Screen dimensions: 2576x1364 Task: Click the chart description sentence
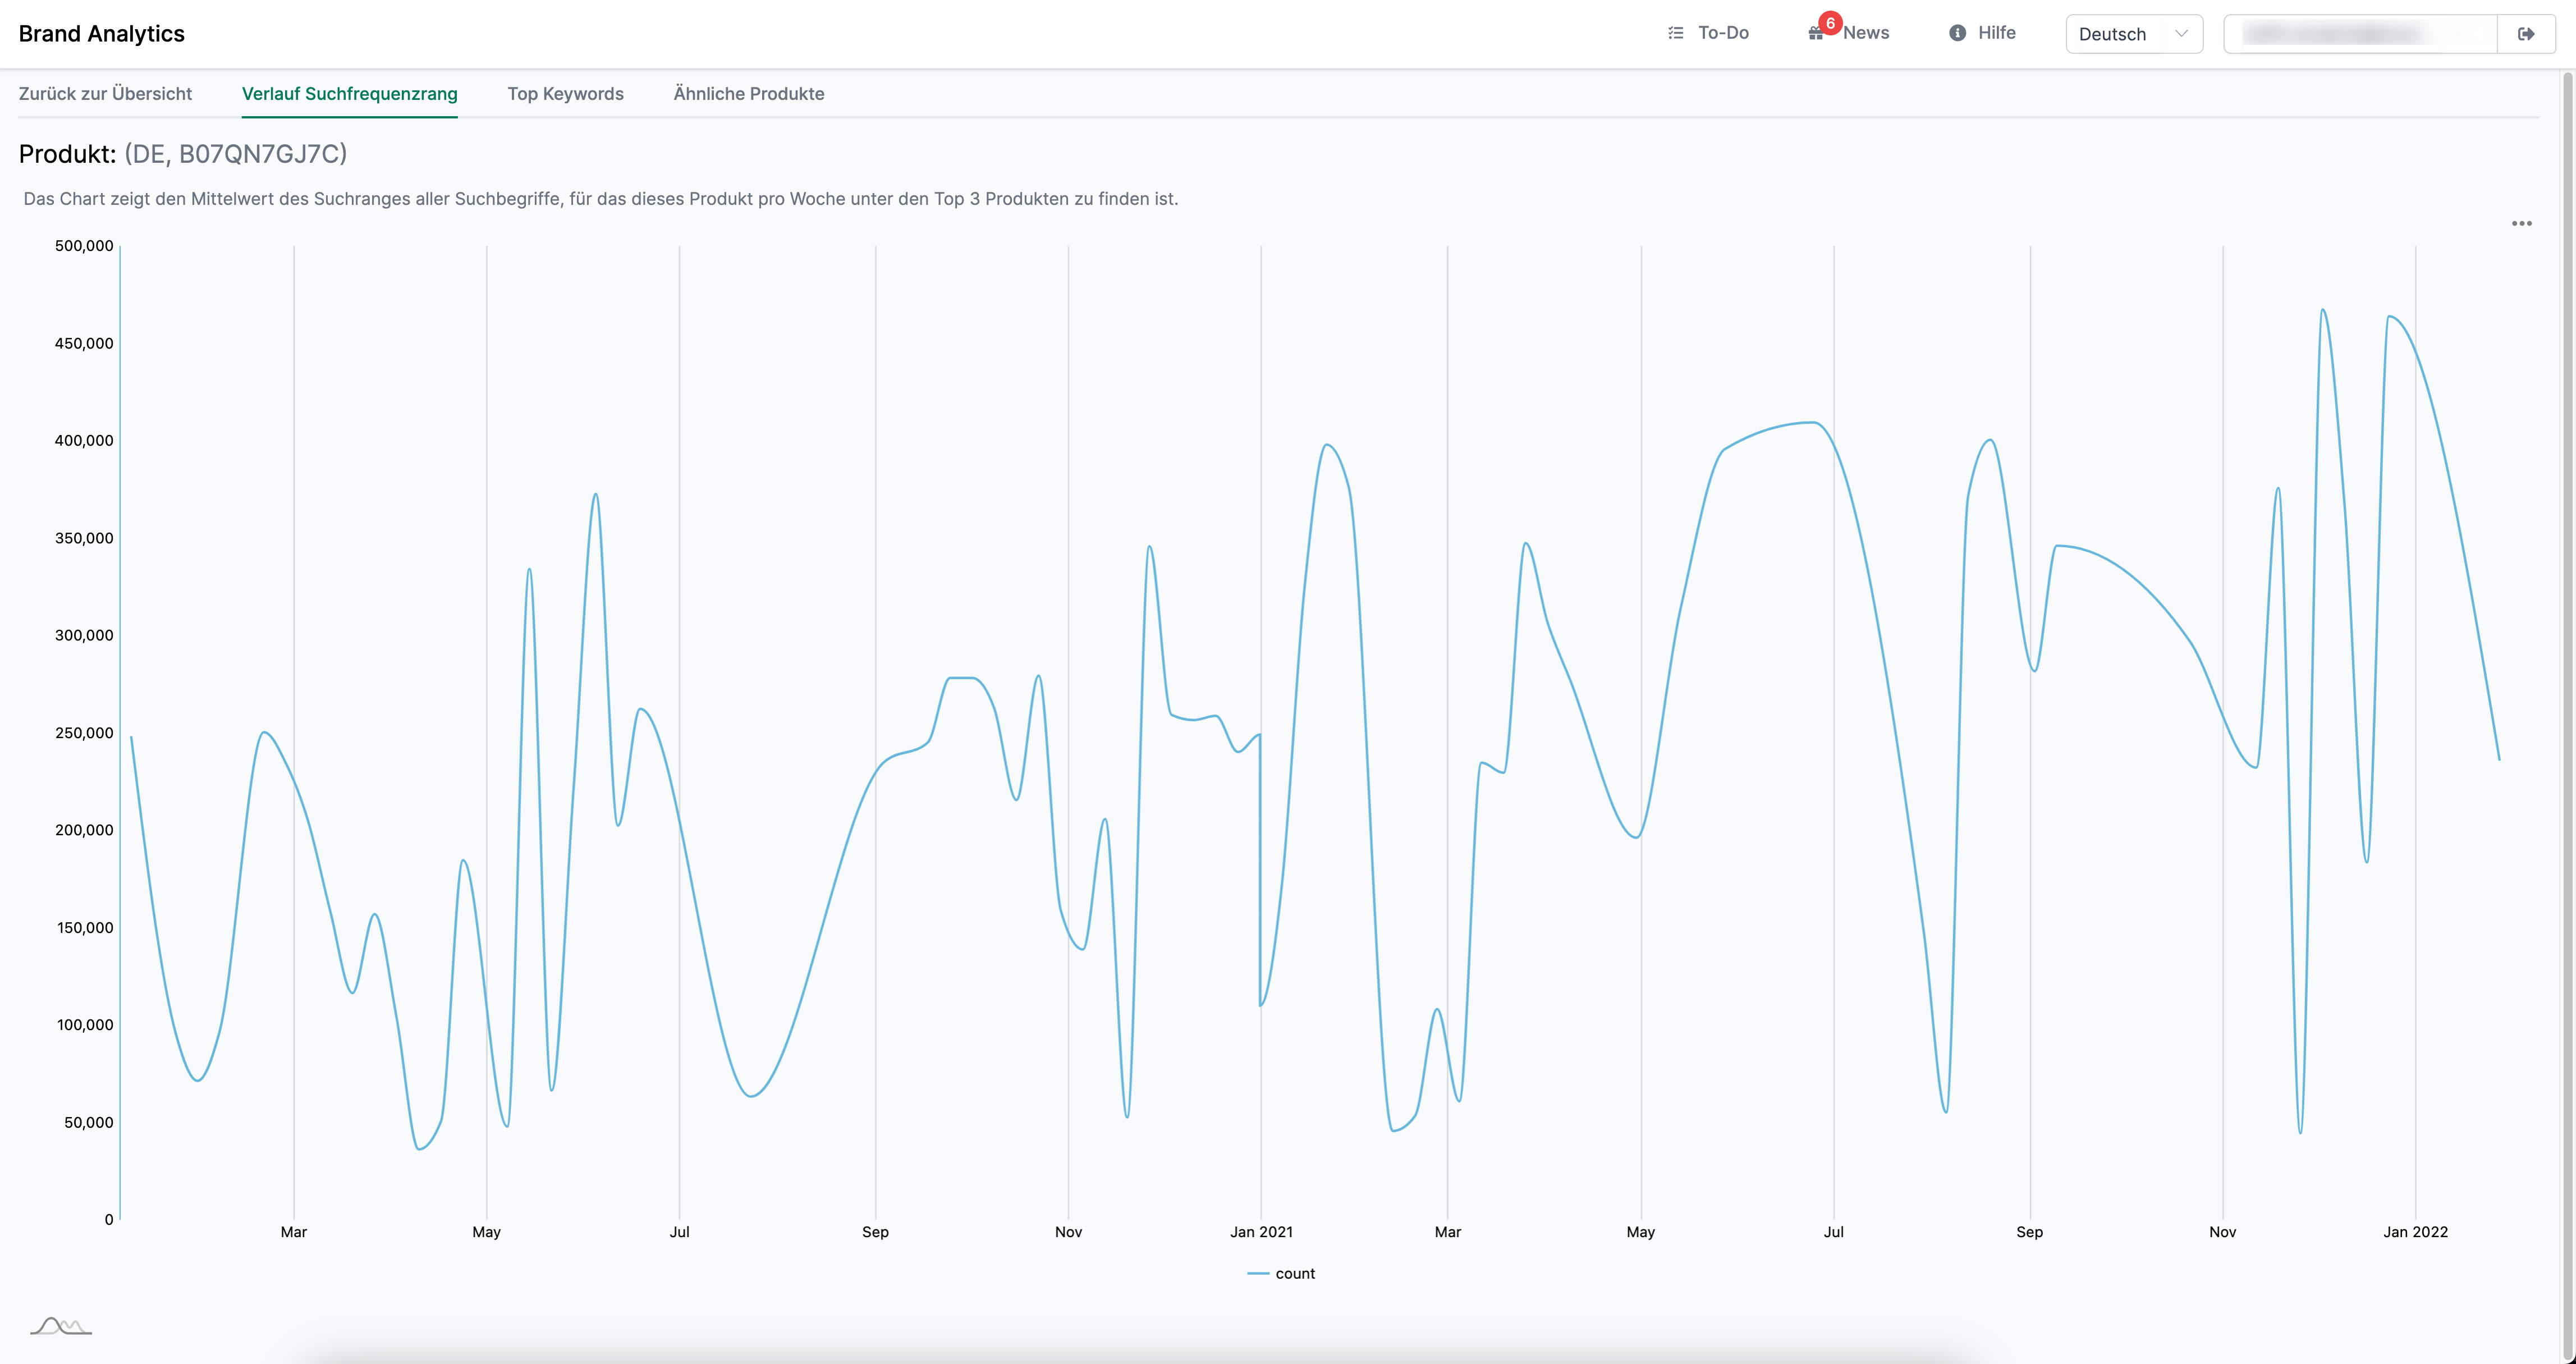point(601,199)
